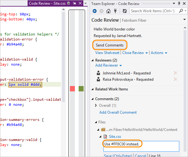The image size is (188, 157).
Task: Click the 'Hello World border color' title
Action: pos(114,29)
